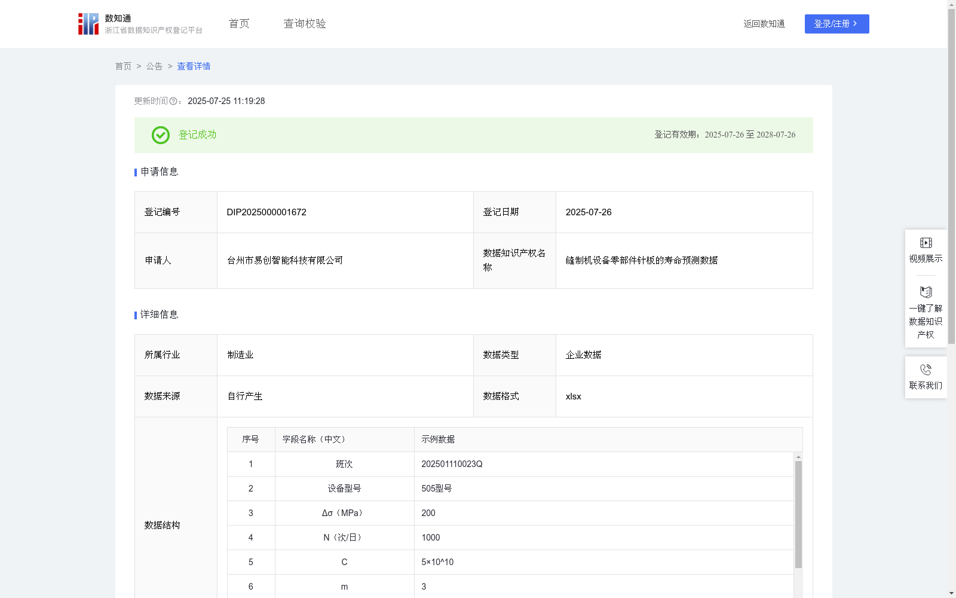Select sample value 505型号
This screenshot has height=598, width=956.
tap(436, 489)
